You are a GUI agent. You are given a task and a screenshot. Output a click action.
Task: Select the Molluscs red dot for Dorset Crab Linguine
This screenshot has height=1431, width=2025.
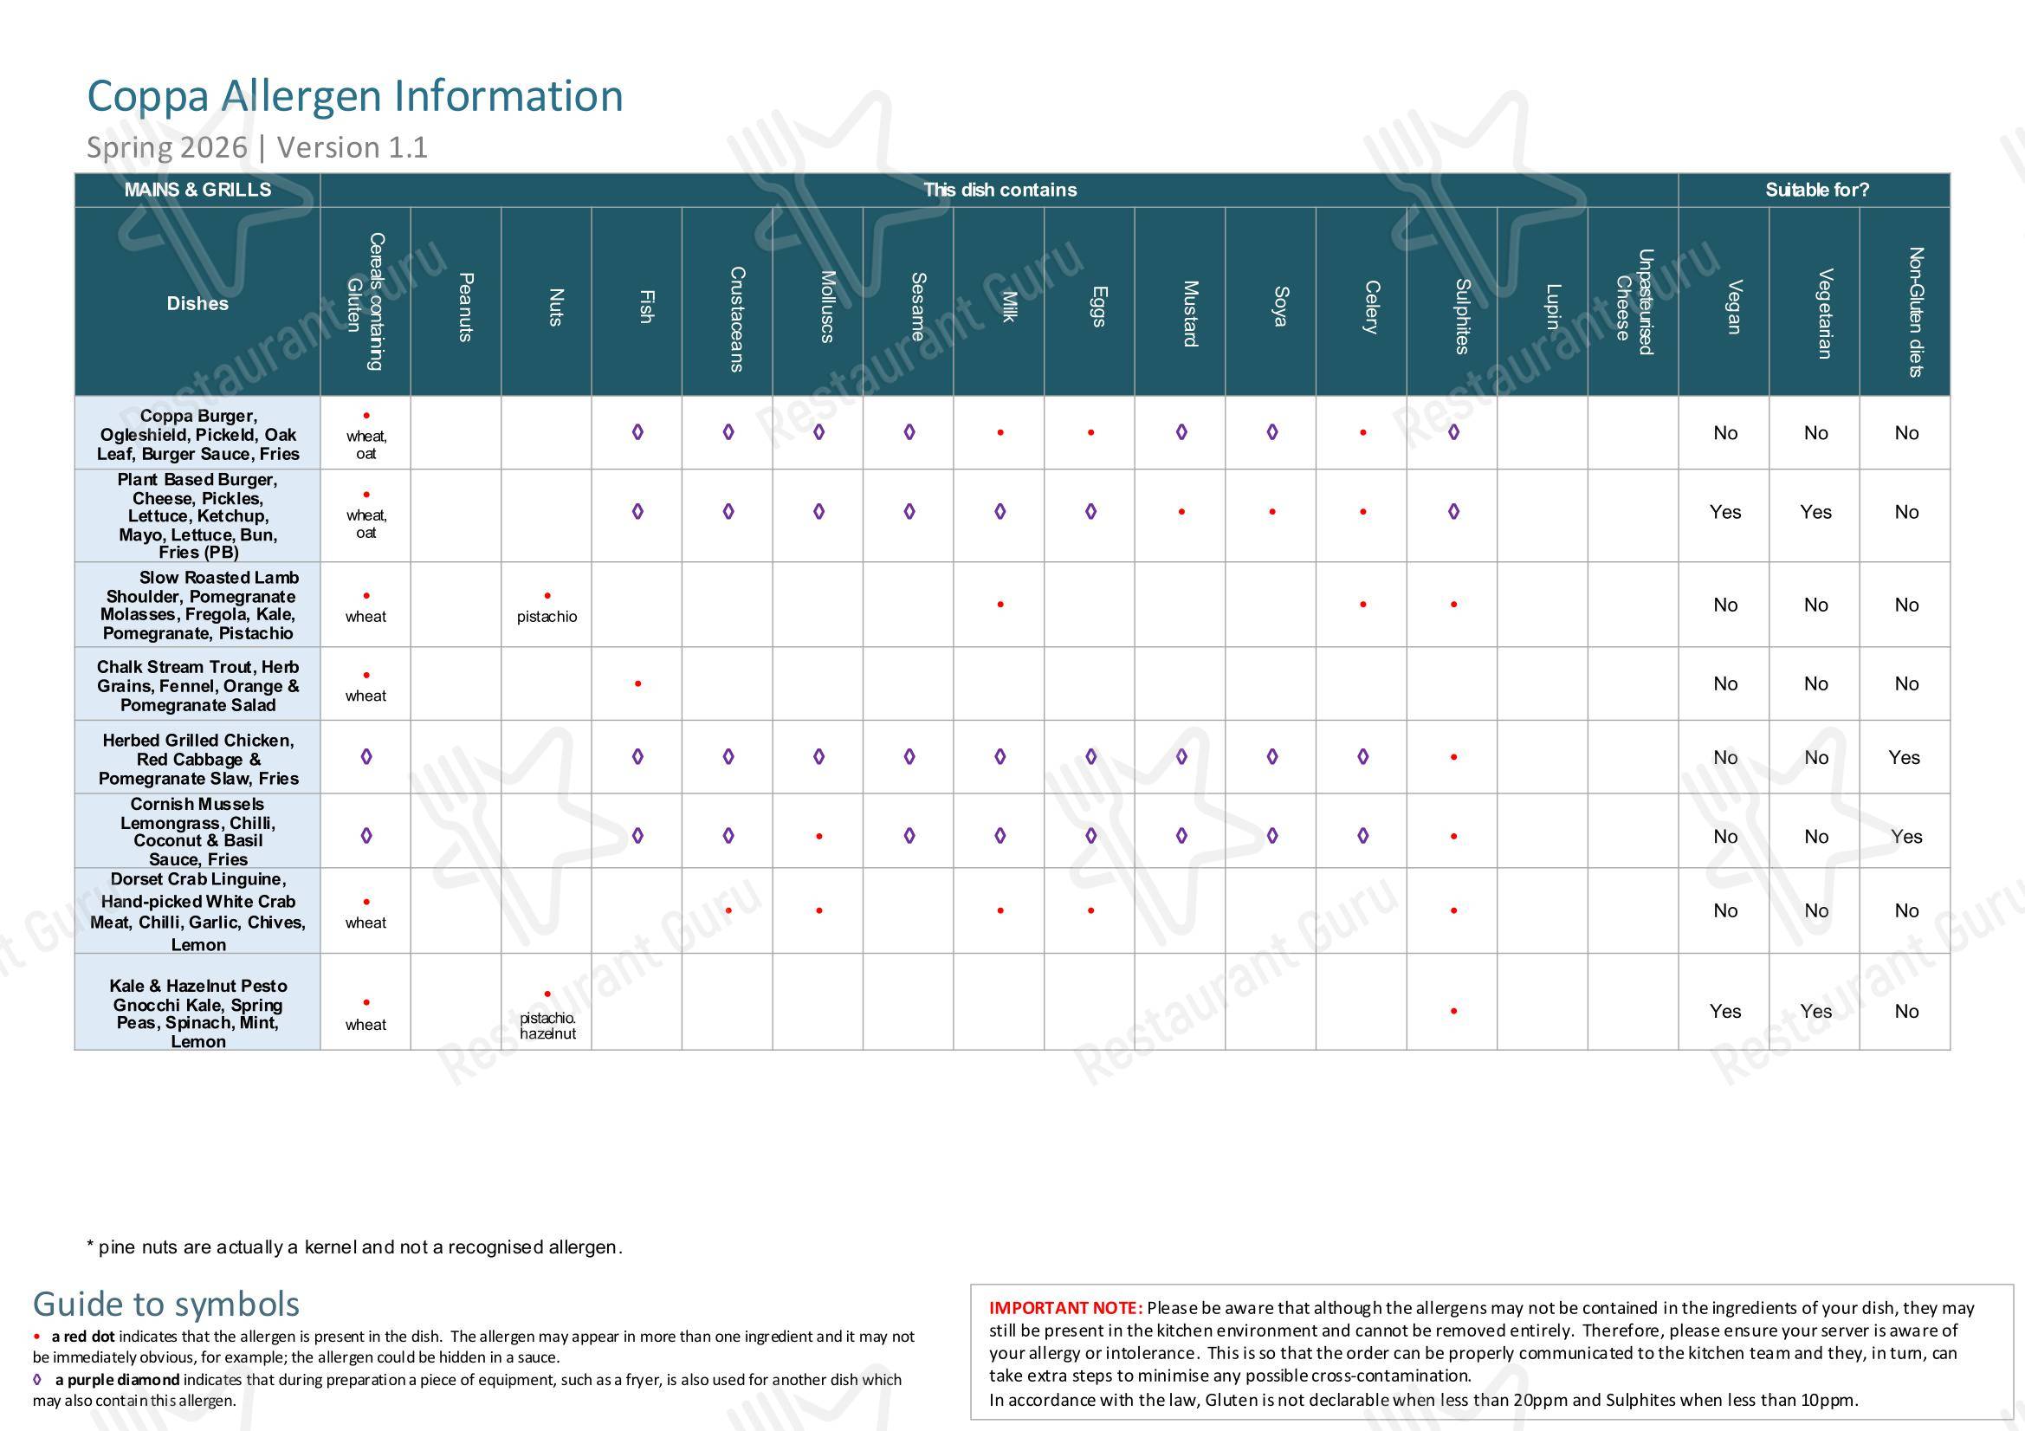[x=819, y=910]
